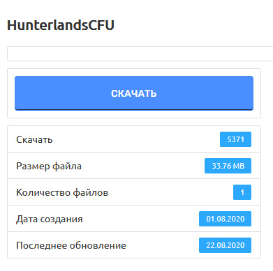Click the last update badge 22.08.2020
This screenshot has height=271, width=273.
pos(225,245)
